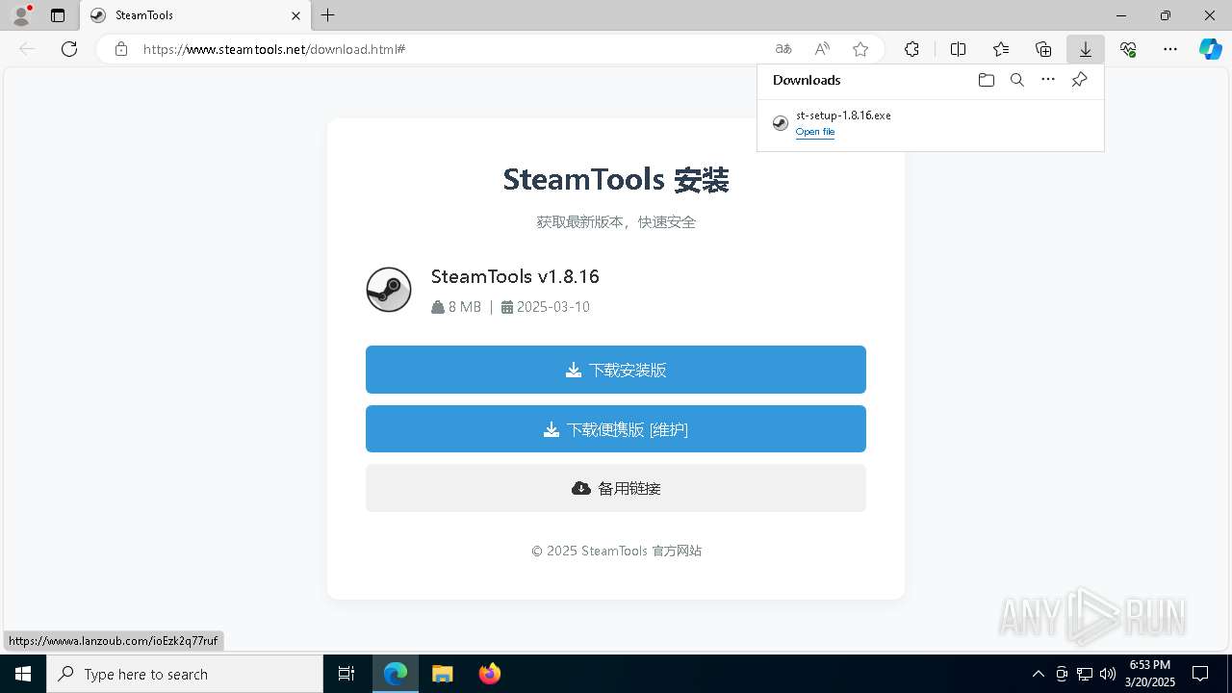Toggle split screen icon
This screenshot has width=1232, height=693.
[x=959, y=49]
